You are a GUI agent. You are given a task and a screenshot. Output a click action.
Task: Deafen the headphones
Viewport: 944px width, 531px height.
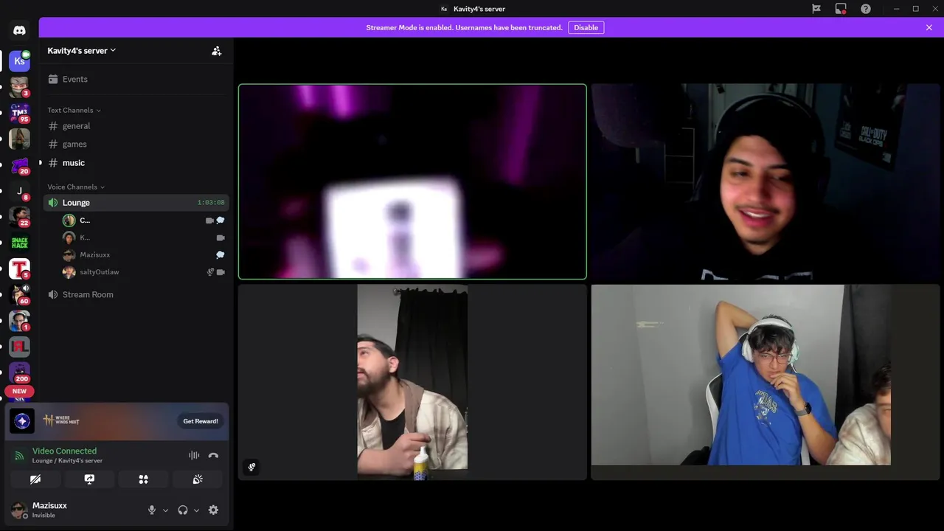[x=183, y=510]
